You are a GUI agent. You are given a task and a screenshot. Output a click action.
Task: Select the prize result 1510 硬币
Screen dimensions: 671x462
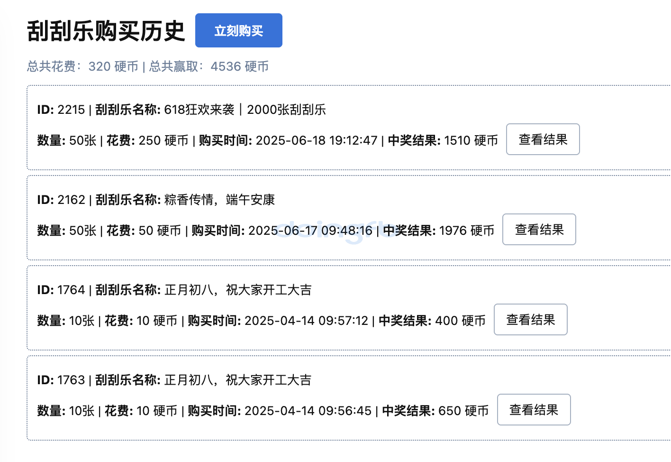471,140
